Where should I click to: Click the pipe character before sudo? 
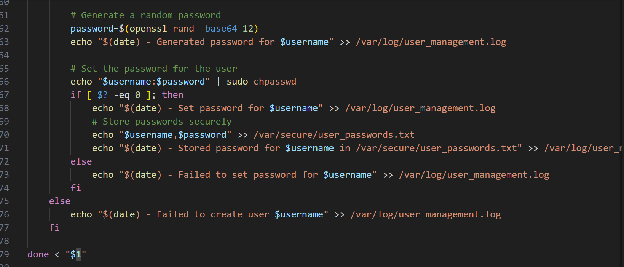[219, 82]
